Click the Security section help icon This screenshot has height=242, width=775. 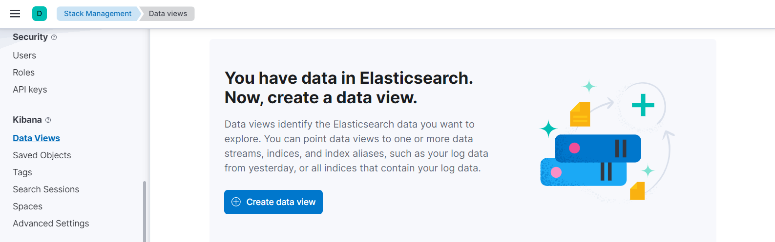54,37
